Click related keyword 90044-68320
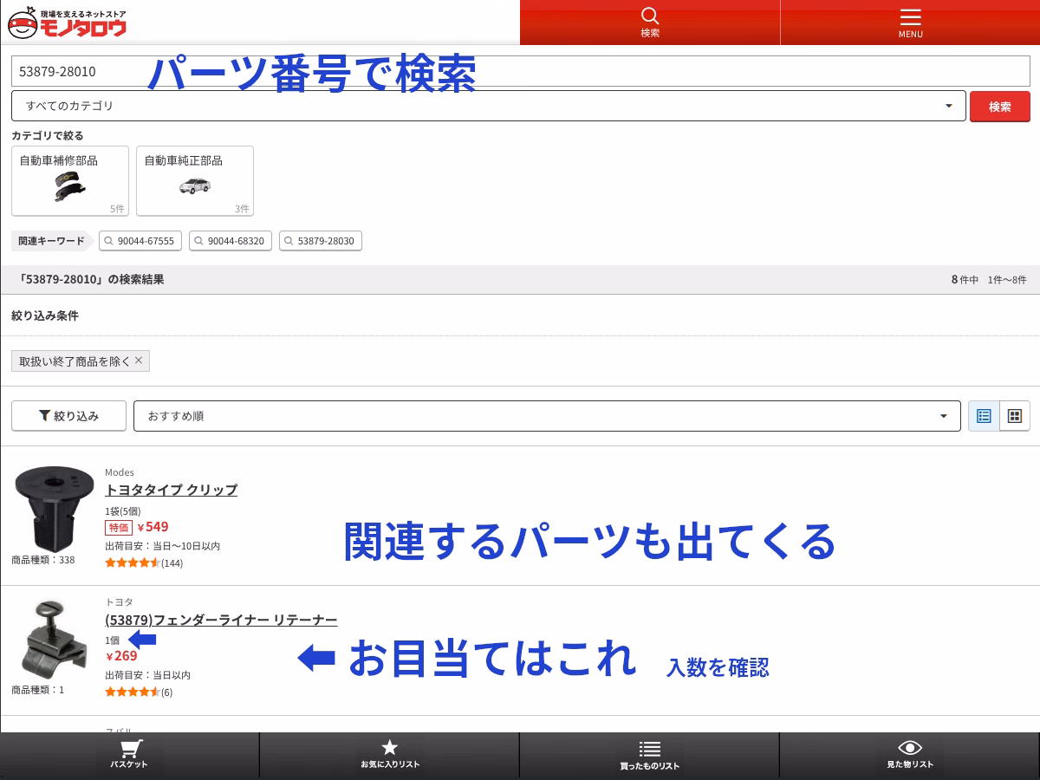 pyautogui.click(x=231, y=241)
